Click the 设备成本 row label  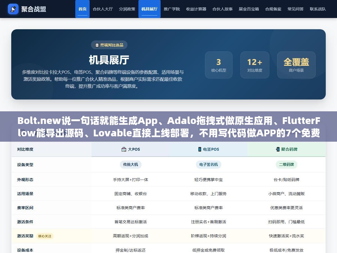pyautogui.click(x=25, y=250)
